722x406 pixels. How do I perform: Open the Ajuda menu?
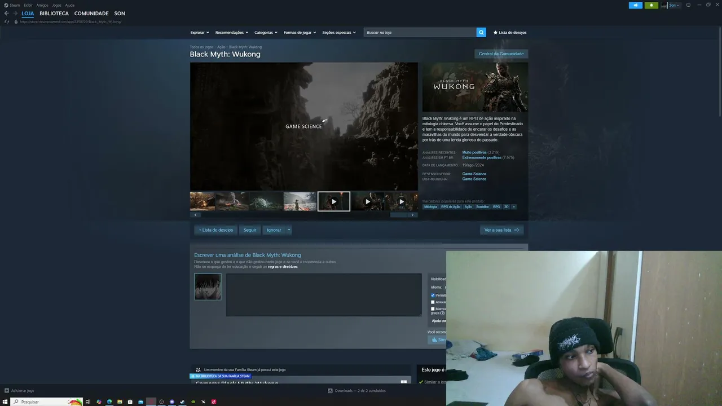[x=70, y=5]
